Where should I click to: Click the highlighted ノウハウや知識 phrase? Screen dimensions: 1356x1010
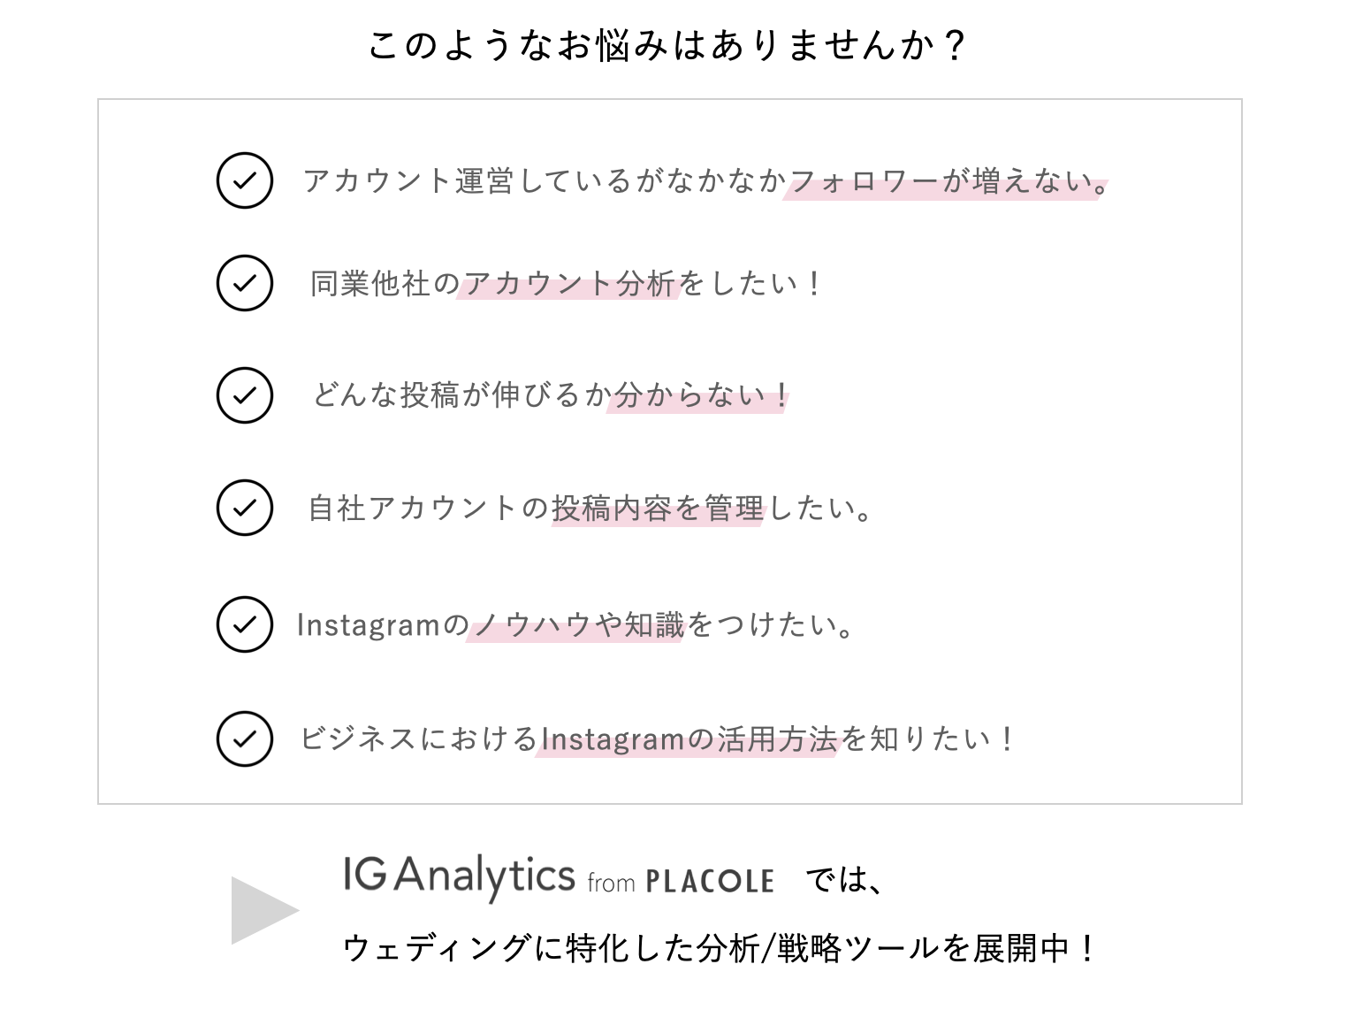(x=578, y=625)
